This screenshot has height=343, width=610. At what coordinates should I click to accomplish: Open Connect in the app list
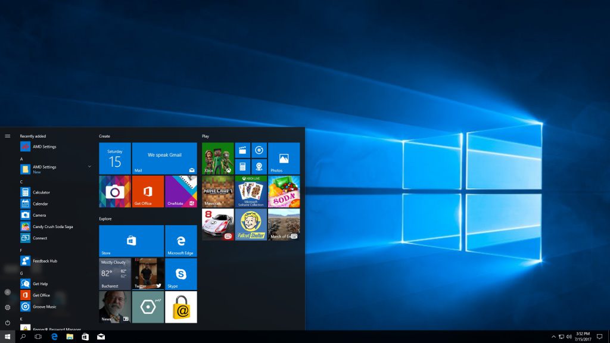57,238
